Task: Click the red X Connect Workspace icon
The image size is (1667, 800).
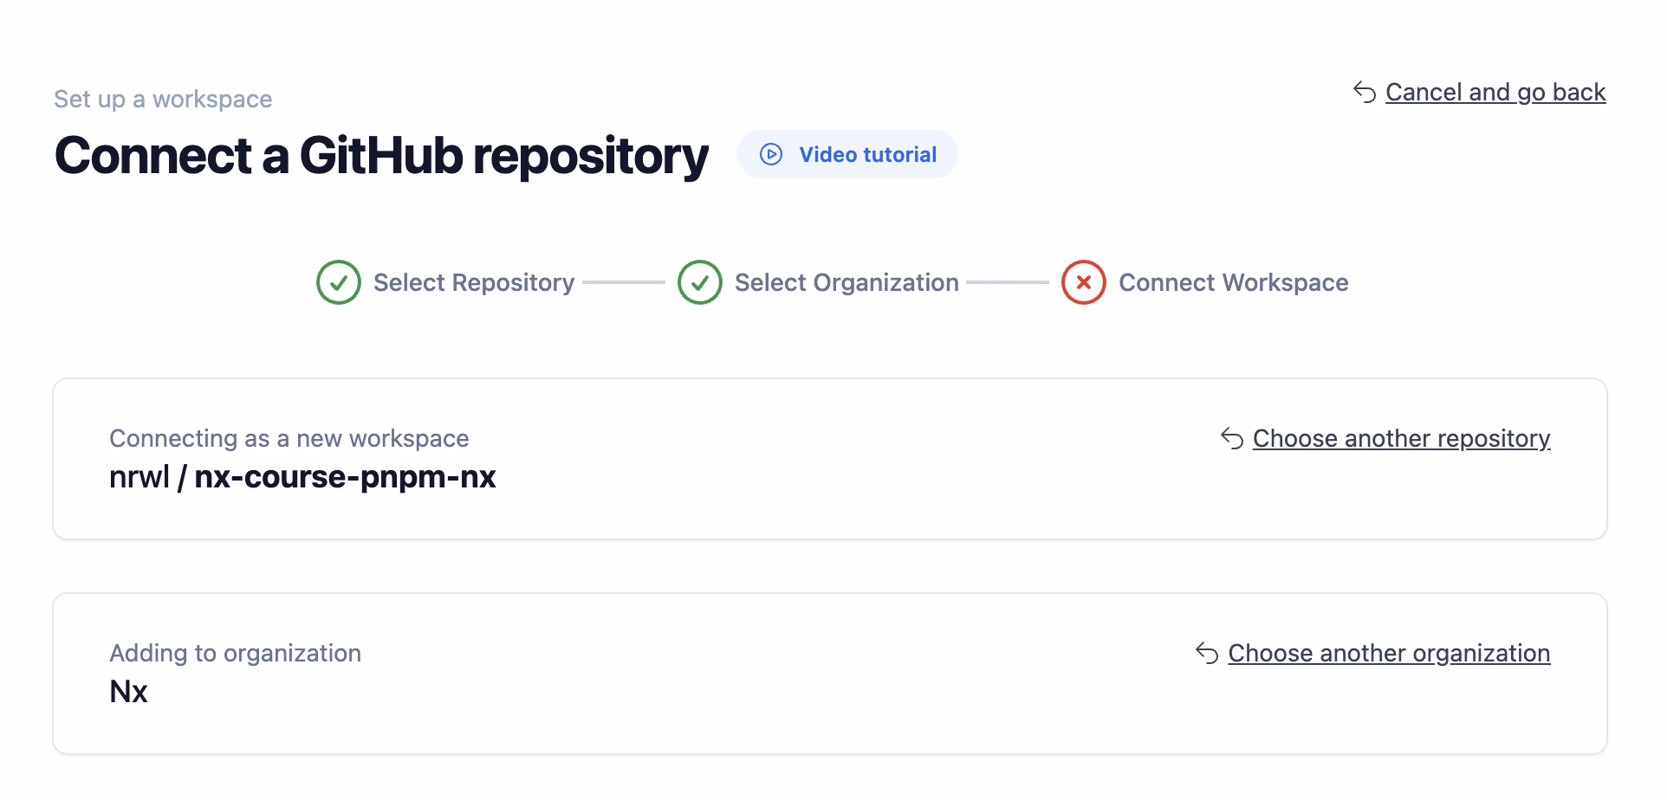Action: tap(1083, 282)
